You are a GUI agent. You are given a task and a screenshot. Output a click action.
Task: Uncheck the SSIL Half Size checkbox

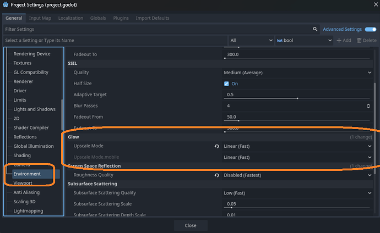226,84
